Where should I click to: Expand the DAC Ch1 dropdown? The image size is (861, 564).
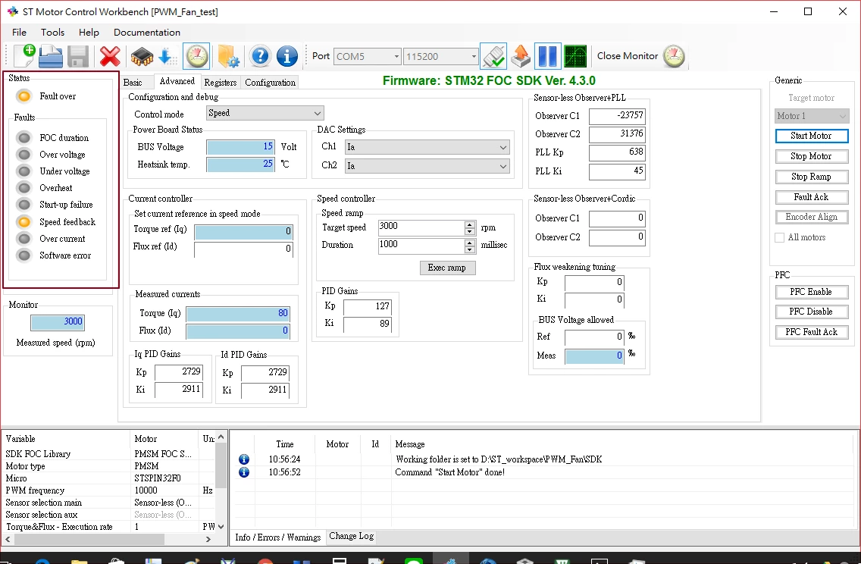tap(427, 147)
